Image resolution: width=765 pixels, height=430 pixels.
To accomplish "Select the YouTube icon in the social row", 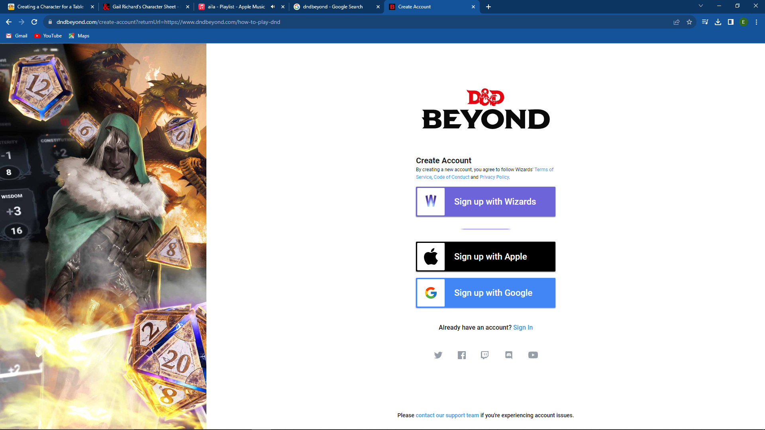I will 533,355.
